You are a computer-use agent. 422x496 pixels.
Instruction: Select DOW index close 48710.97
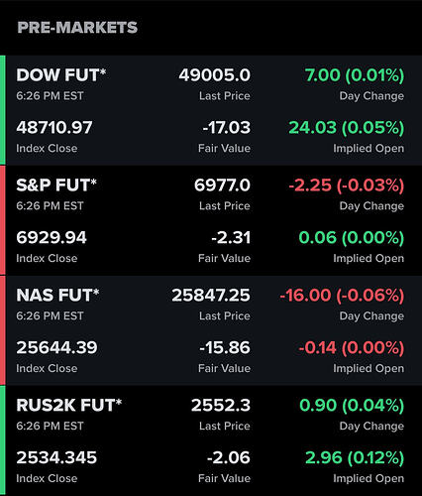pos(54,128)
